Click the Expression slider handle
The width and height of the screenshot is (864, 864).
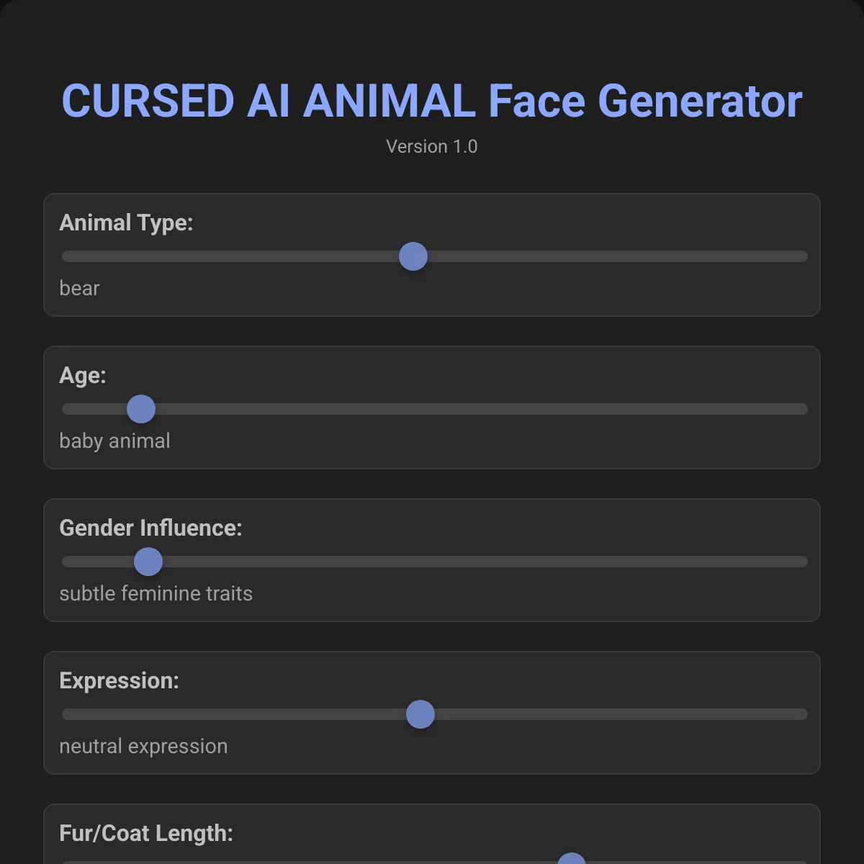[420, 714]
